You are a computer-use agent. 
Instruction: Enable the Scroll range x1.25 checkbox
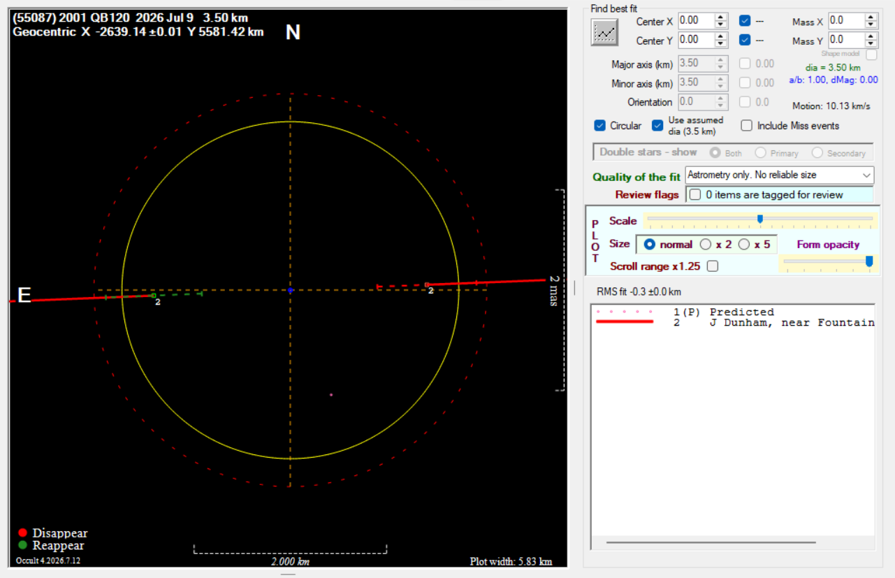pos(713,266)
